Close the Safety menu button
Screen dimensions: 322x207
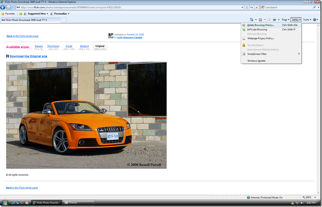click(x=296, y=20)
